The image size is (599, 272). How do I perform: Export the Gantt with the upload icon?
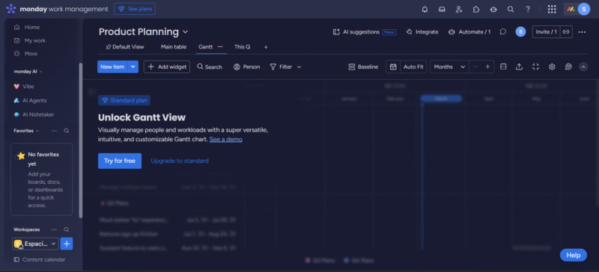pos(519,67)
